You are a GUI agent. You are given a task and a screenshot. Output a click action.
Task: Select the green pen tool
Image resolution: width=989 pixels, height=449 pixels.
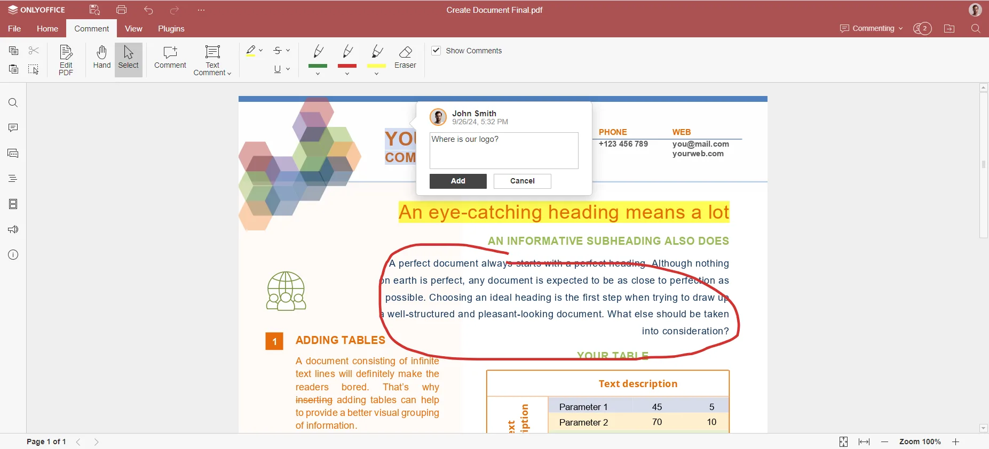click(318, 55)
